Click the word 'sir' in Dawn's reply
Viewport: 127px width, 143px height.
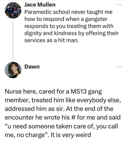point(60,109)
